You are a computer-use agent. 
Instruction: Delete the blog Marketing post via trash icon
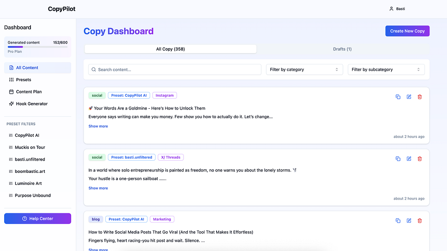419,220
